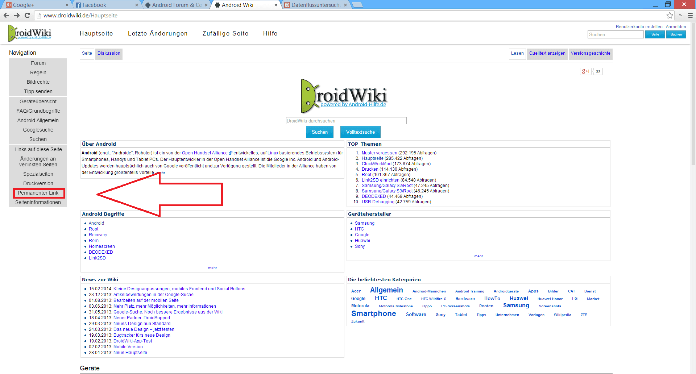
Task: Click the page vertical scrollbar
Action: (x=693, y=94)
